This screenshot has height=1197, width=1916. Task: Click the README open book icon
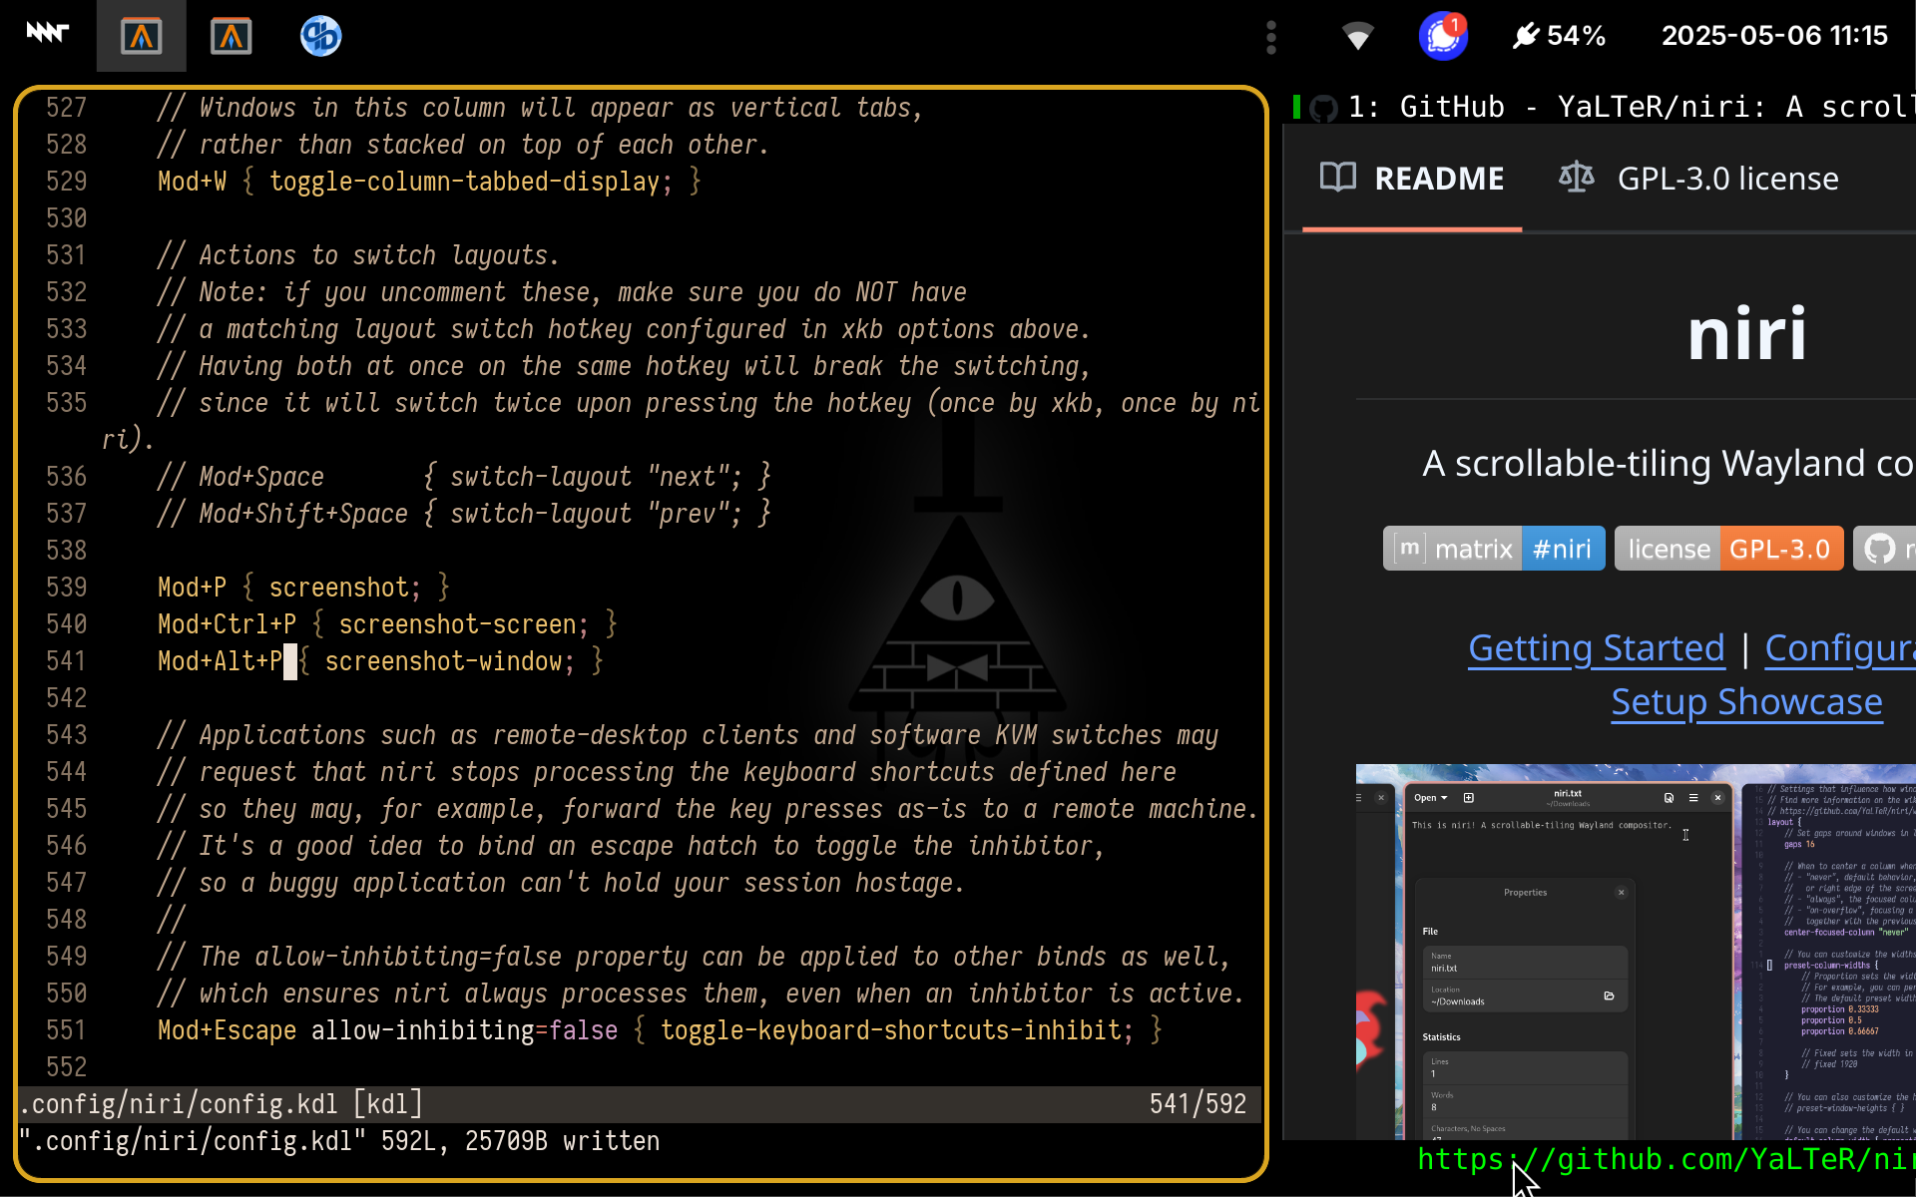coord(1337,178)
